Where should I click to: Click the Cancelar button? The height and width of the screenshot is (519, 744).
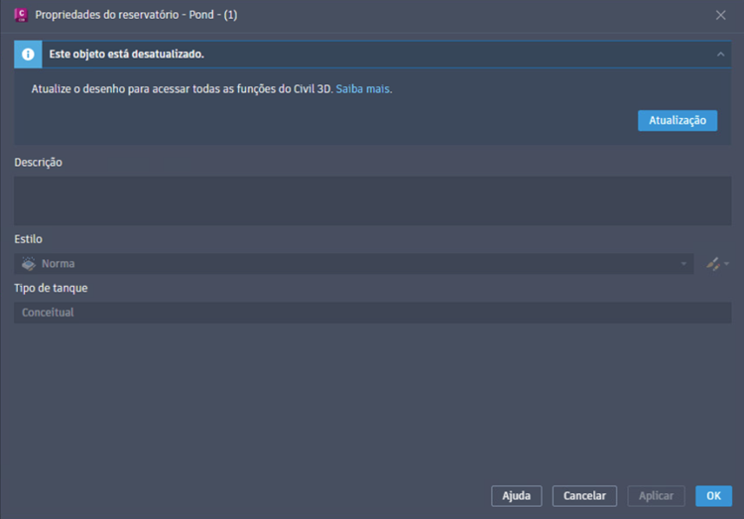tap(584, 496)
